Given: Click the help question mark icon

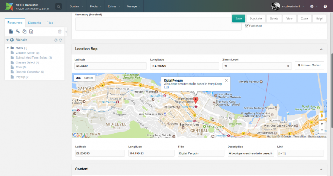Looking at the screenshot, I should 325,6.
